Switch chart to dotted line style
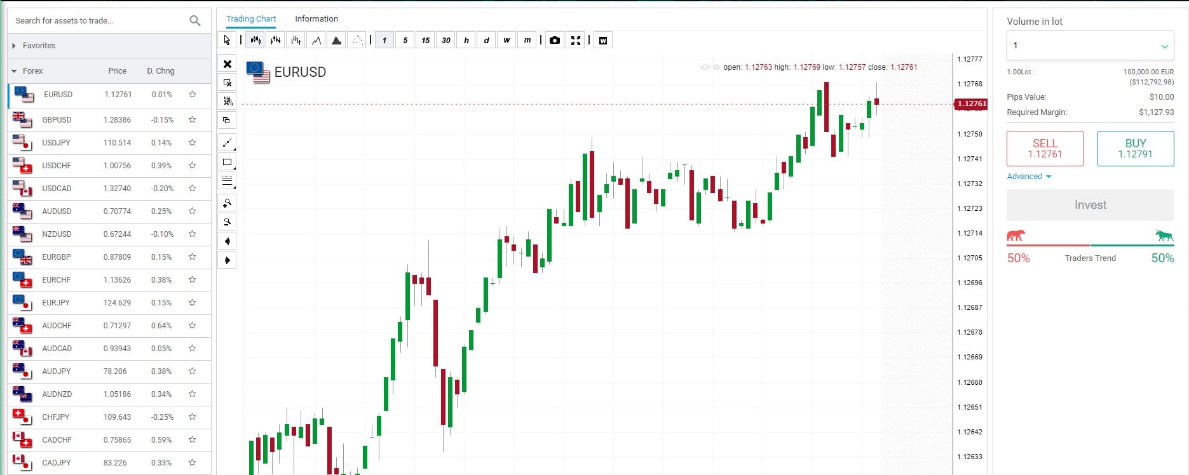The image size is (1189, 475). [x=357, y=40]
